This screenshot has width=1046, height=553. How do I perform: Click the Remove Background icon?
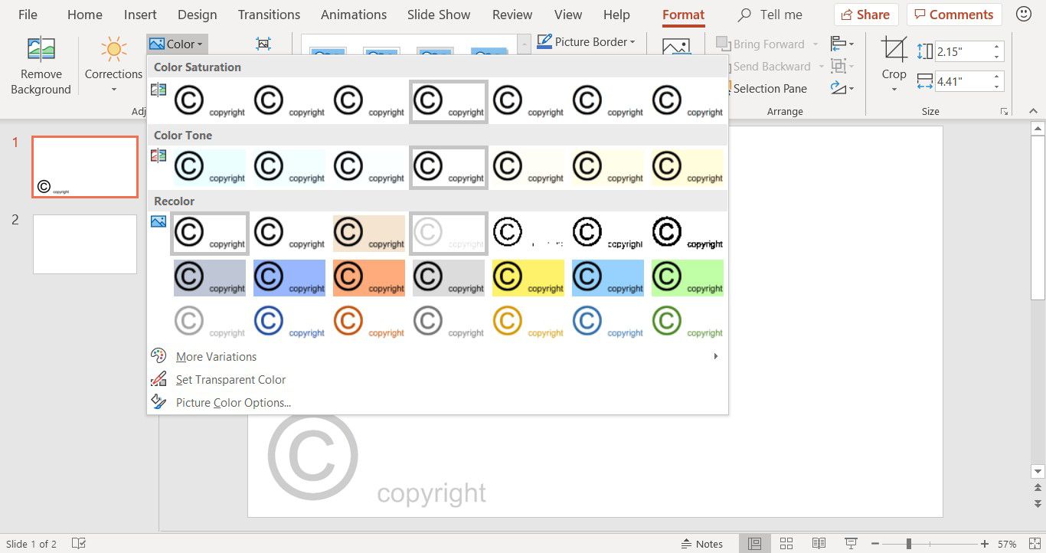(41, 50)
